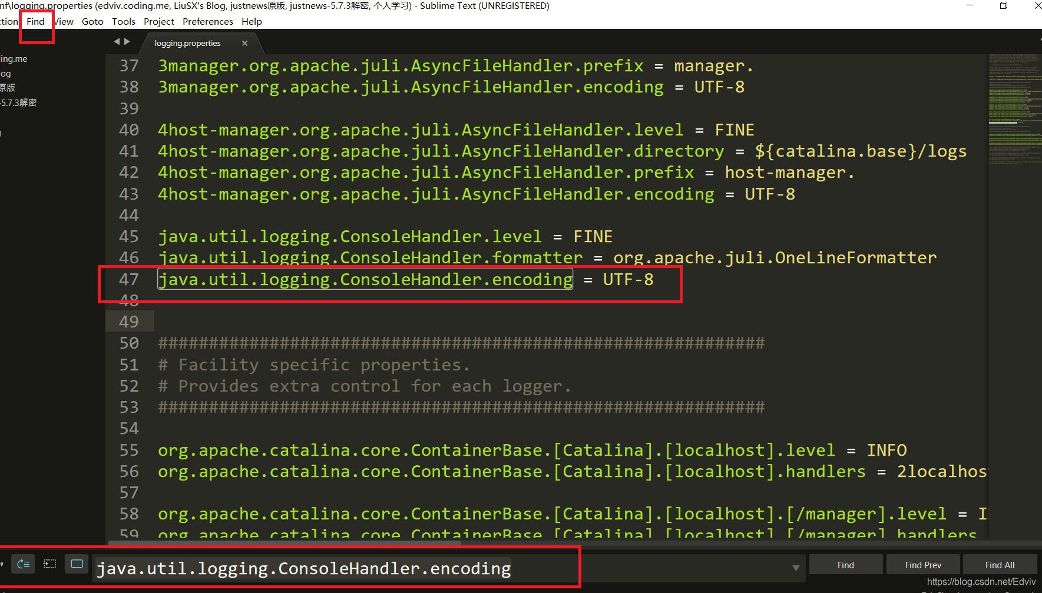Select the sidebar folder ending in '原版'
Viewport: 1042px width, 593px height.
click(8, 88)
